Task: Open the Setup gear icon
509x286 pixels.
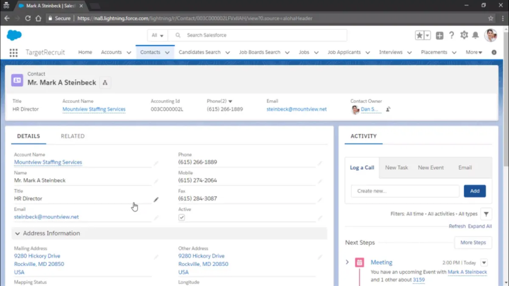Action: (464, 36)
